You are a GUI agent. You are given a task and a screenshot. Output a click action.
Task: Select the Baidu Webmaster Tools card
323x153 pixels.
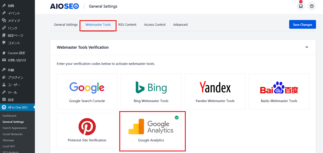coord(279,92)
